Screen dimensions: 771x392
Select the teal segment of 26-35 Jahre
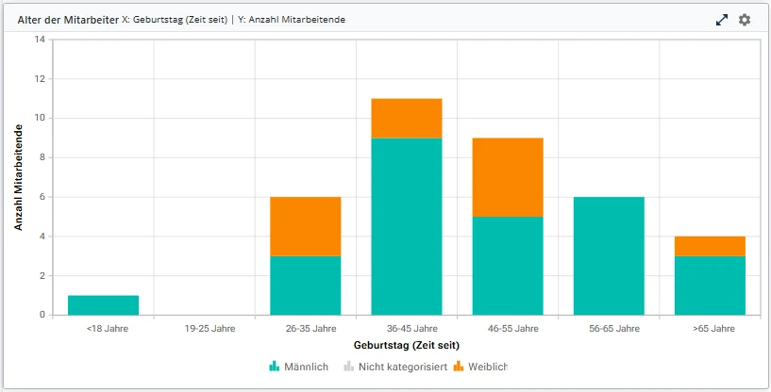click(x=306, y=286)
